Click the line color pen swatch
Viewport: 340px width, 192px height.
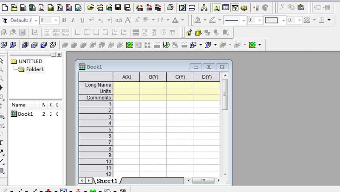click(x=212, y=20)
